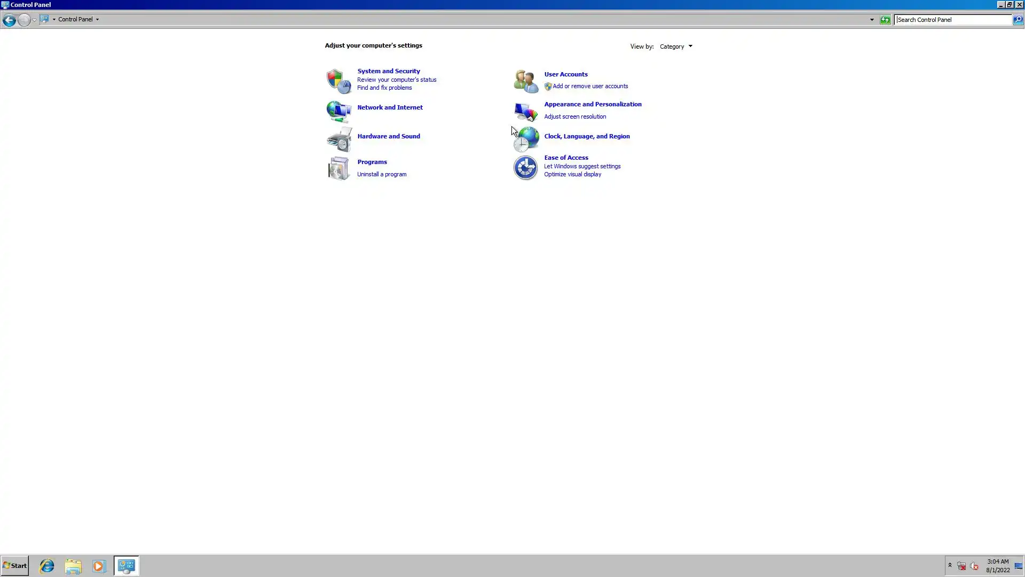Open the address bar history dropdown arrow
Image resolution: width=1025 pixels, height=577 pixels.
872,20
